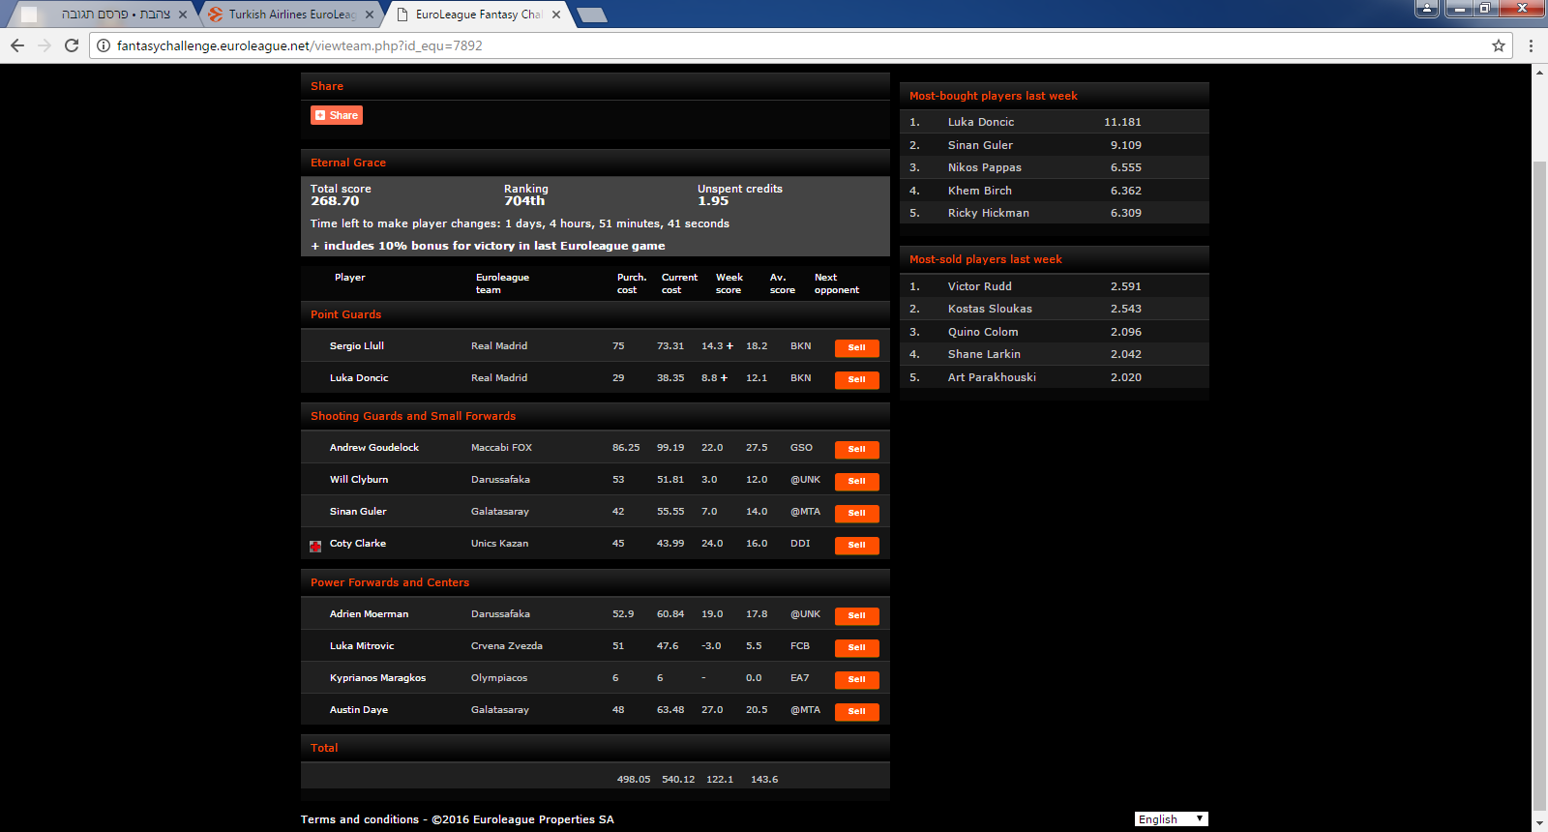The width and height of the screenshot is (1548, 832).
Task: Click Luka Doncic in most-bought list
Action: pyautogui.click(x=981, y=122)
